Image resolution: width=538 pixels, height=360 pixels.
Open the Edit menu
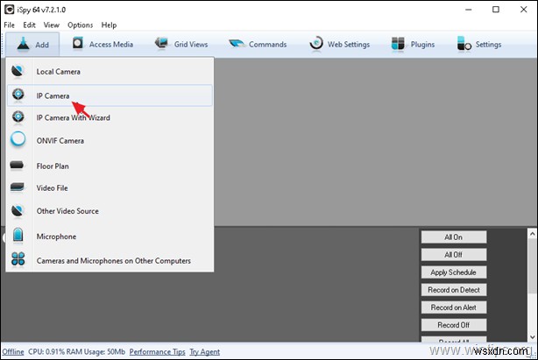tap(29, 25)
